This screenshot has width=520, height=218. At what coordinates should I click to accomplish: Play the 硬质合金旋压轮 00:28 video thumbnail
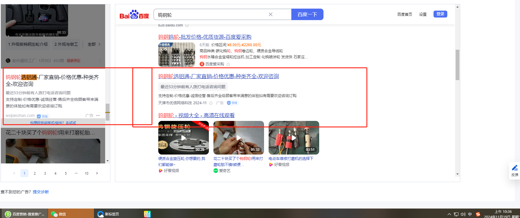[x=184, y=138]
